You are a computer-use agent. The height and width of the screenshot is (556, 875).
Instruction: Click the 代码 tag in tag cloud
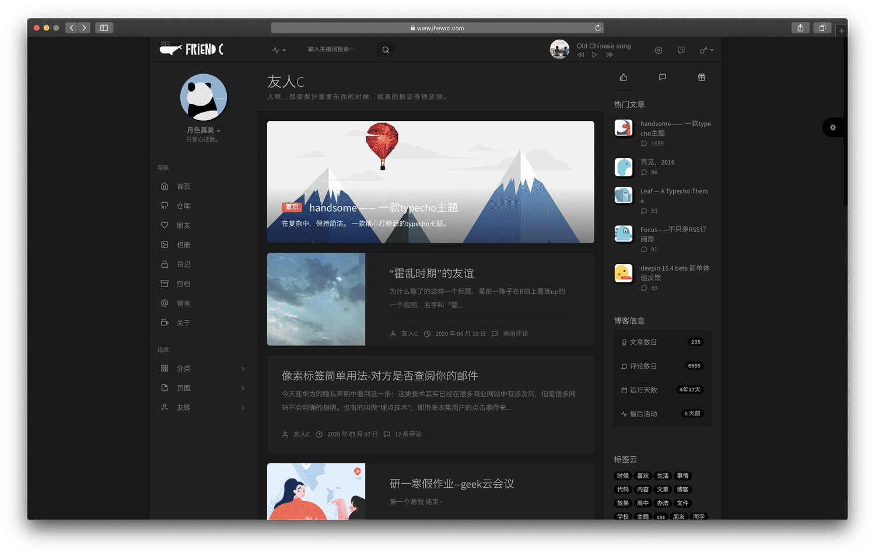(623, 489)
